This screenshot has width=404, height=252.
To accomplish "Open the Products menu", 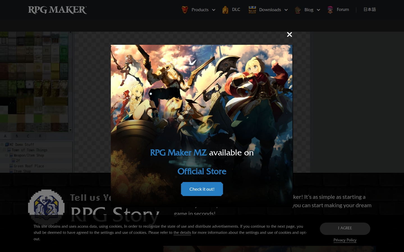I will click(200, 10).
